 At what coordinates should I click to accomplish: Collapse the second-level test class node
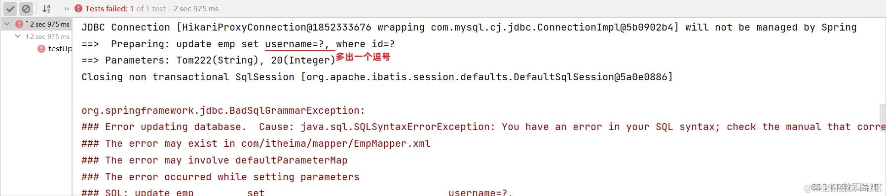18,36
